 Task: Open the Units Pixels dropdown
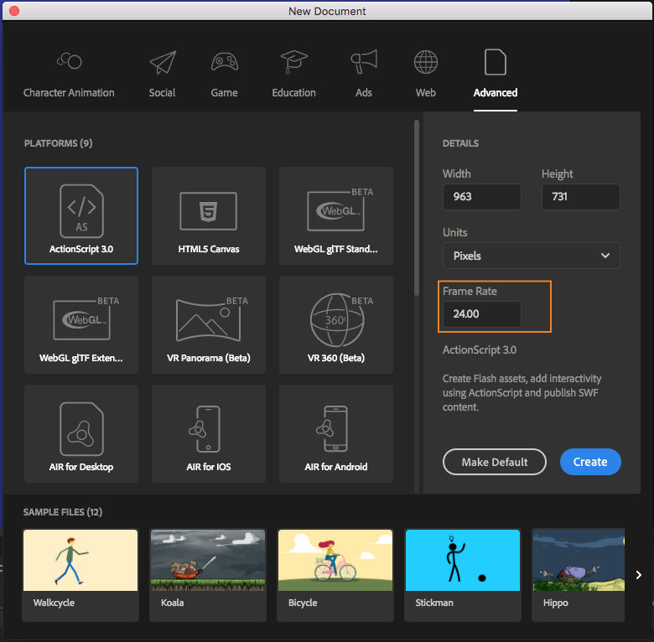[x=531, y=256]
